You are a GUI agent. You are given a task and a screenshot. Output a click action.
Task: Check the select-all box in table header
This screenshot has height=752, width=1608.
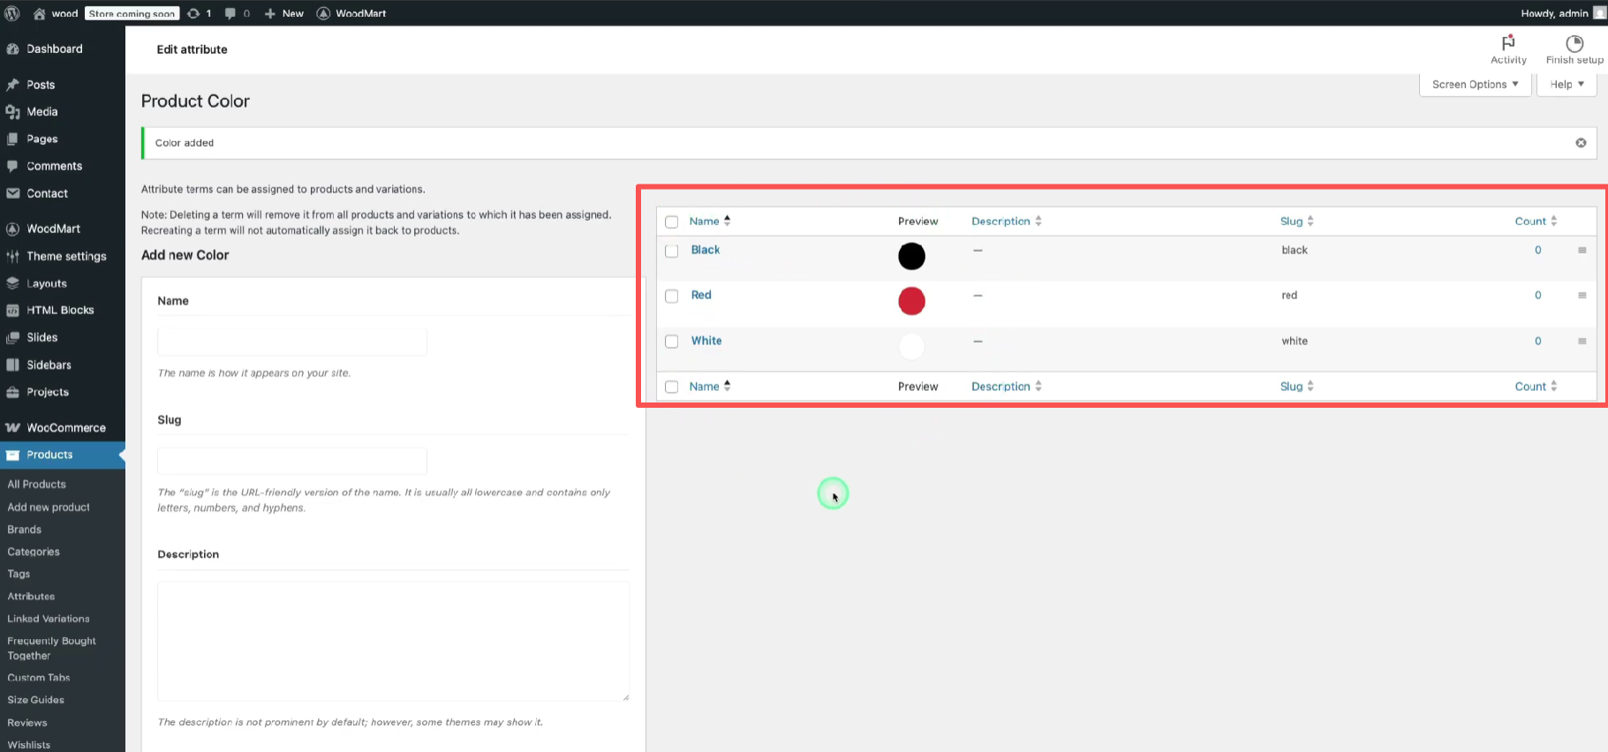click(x=671, y=222)
